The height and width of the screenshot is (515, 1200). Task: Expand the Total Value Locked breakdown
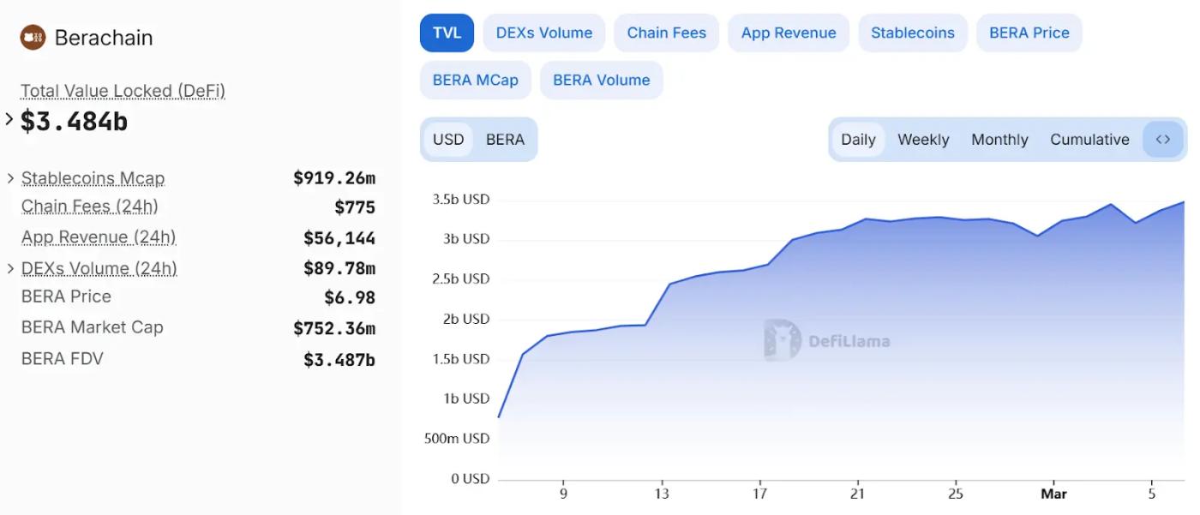[x=9, y=120]
